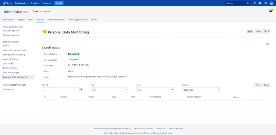Open Permissions Monitoring in sidebar
Viewport: 276px width, 135px height.
(x=14, y=55)
